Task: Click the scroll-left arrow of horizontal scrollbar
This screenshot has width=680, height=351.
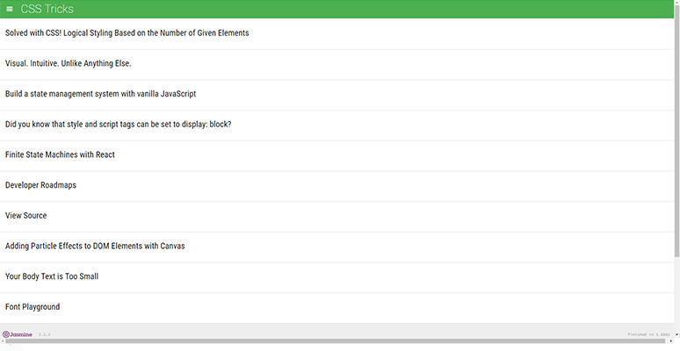Action: coord(4,341)
